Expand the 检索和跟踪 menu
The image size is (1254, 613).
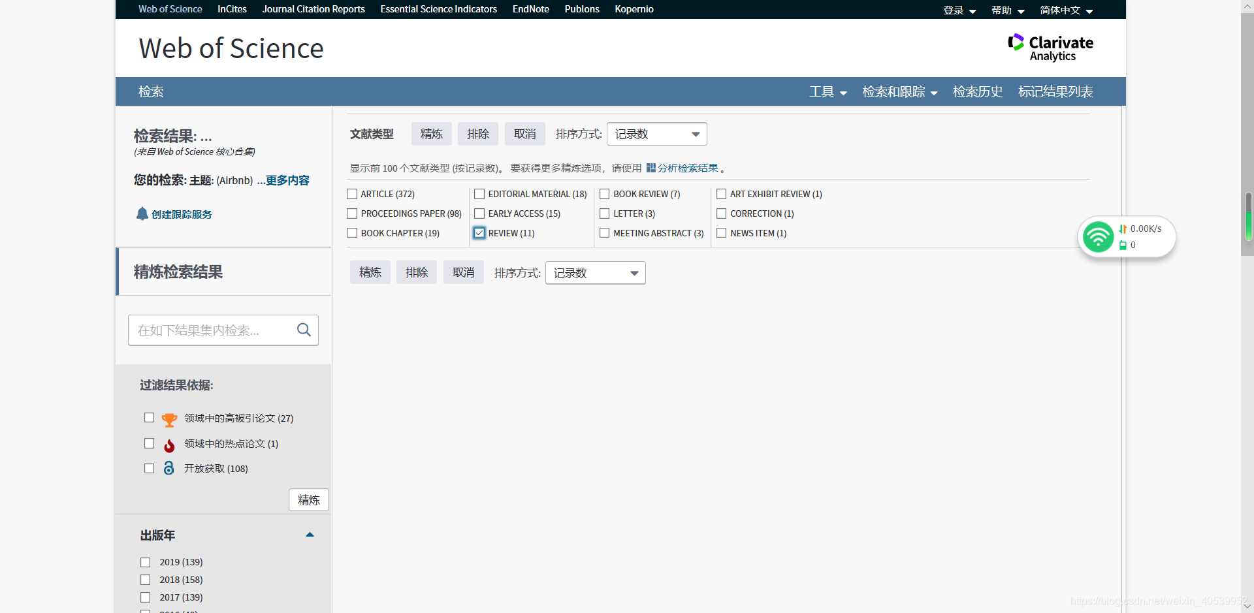click(x=900, y=91)
